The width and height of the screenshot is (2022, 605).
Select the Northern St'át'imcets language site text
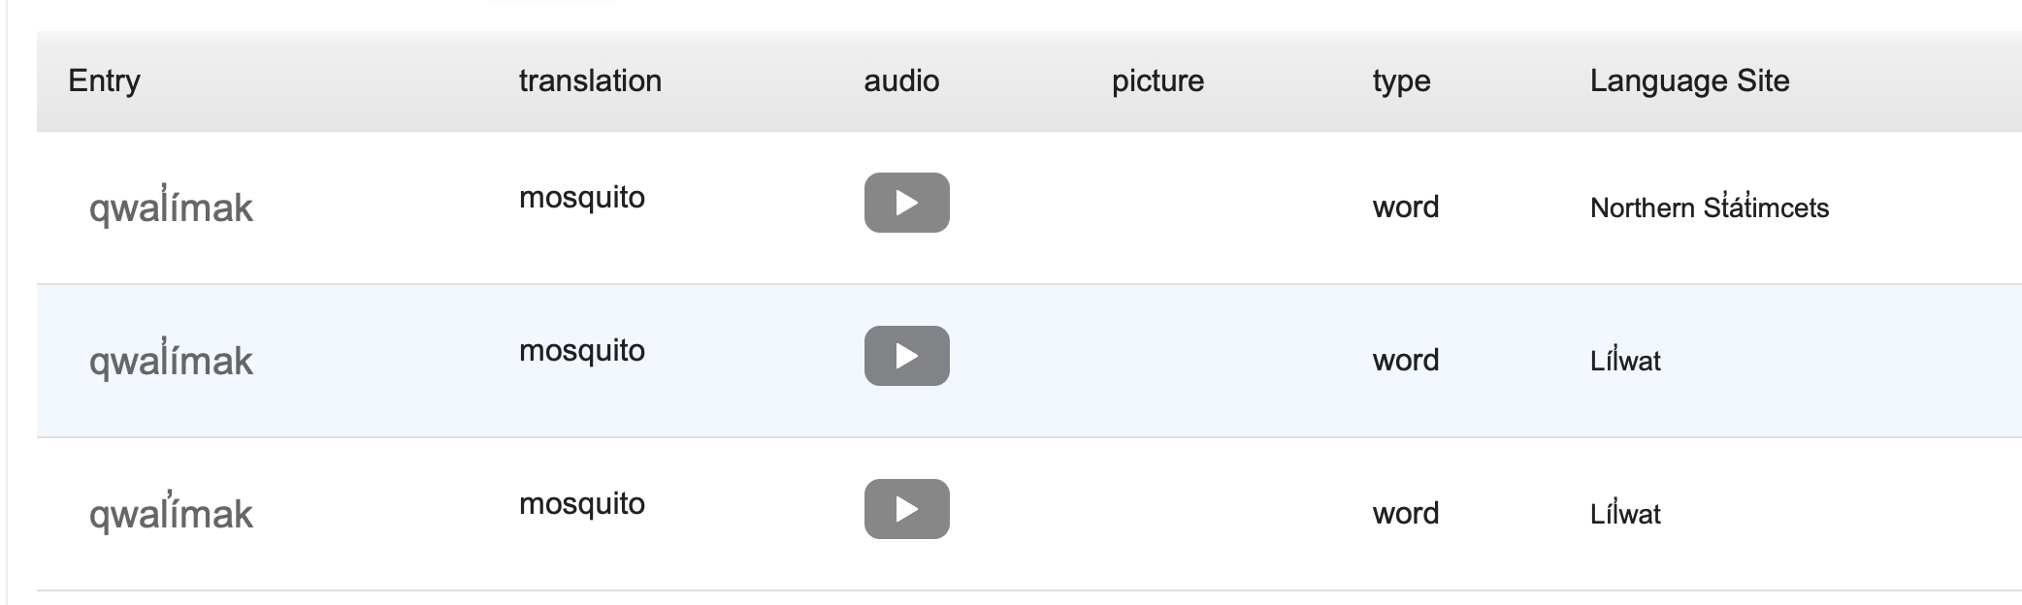pos(1709,207)
